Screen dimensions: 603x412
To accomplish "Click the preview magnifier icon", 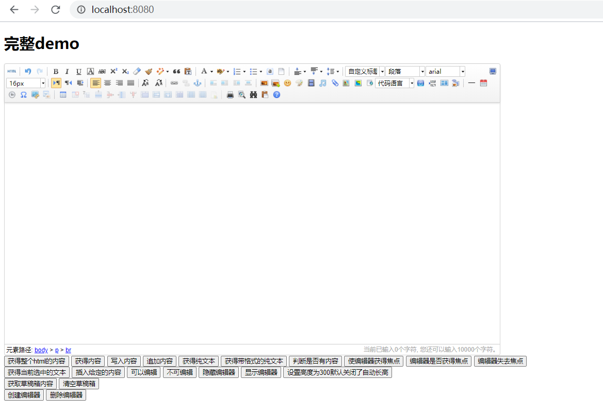I will click(x=241, y=95).
